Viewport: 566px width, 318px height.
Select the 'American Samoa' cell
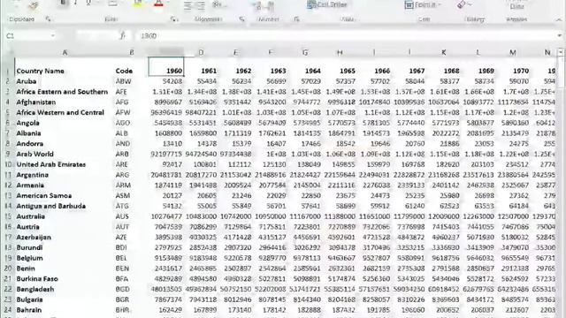pos(43,196)
